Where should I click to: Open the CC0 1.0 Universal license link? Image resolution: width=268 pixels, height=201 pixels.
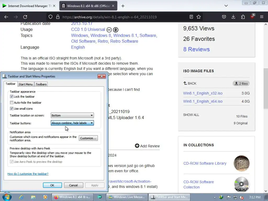tap(88, 29)
